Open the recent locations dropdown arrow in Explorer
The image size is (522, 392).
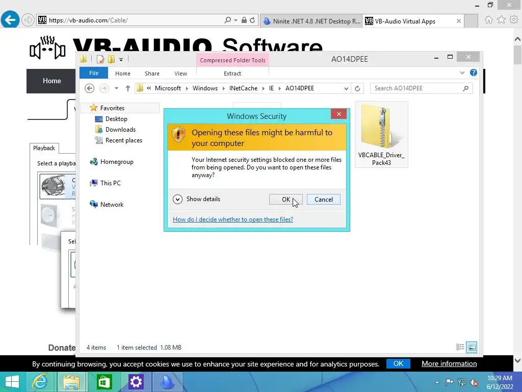tap(116, 88)
